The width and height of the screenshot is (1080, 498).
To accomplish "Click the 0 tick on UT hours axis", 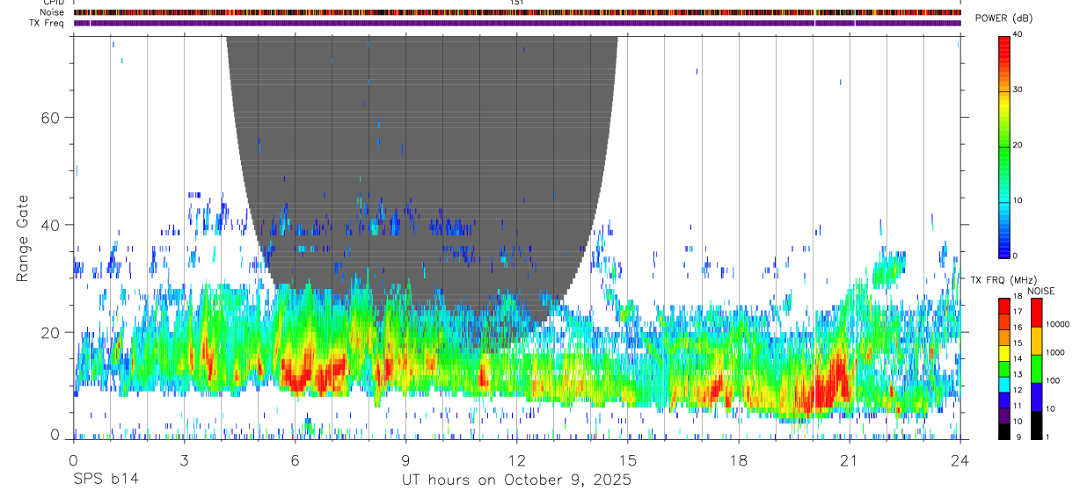I will click(x=73, y=459).
